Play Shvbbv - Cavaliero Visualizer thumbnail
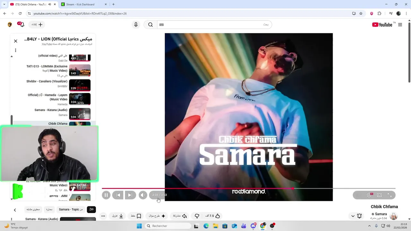The width and height of the screenshot is (411, 231). pos(80,85)
